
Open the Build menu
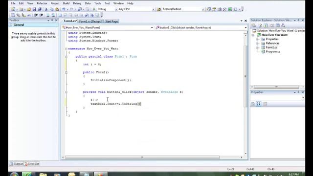click(66, 3)
